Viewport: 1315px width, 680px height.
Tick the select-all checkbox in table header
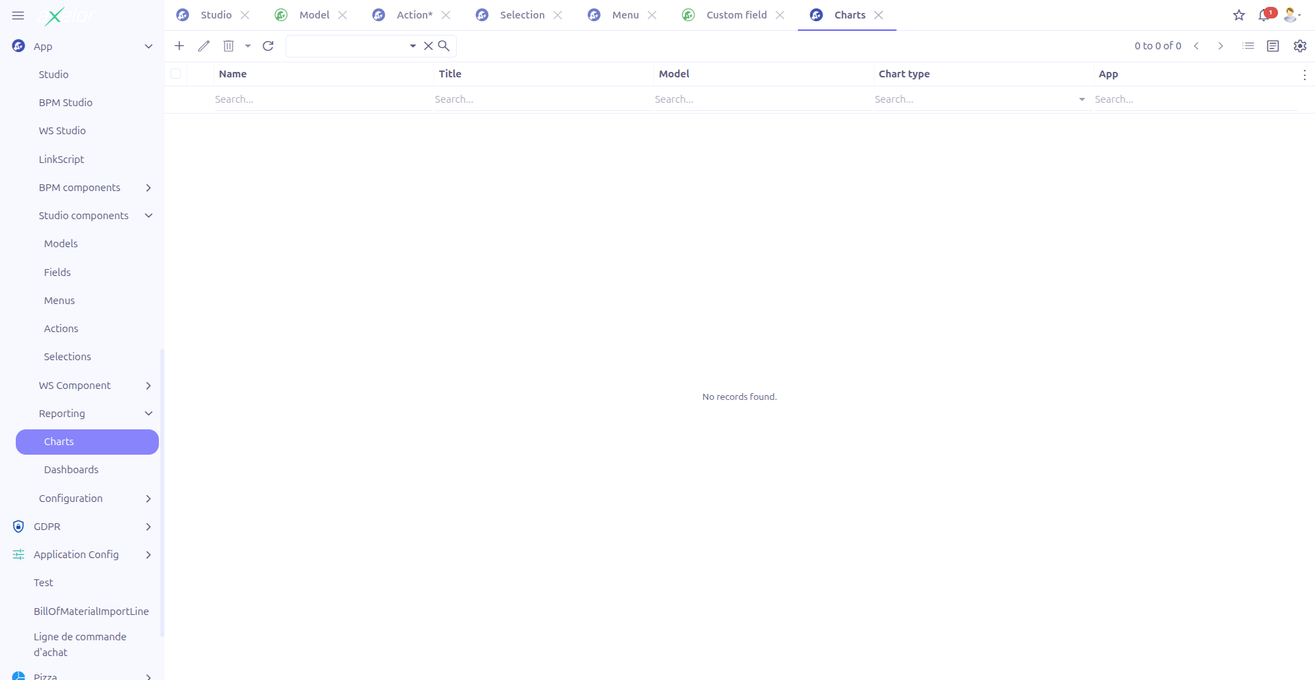click(176, 74)
